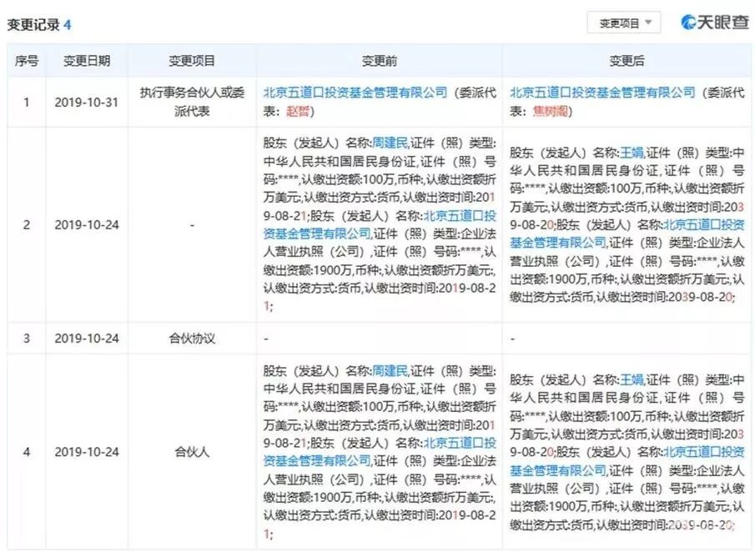
Task: Select the date 2019-10-24 in row 2
Action: click(x=87, y=225)
